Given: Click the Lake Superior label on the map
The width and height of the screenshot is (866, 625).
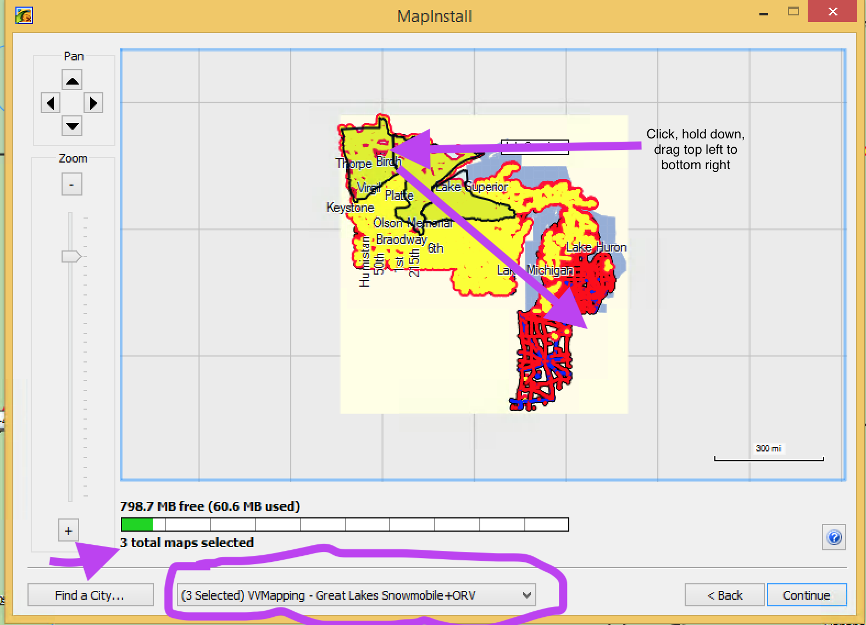Looking at the screenshot, I should point(471,187).
